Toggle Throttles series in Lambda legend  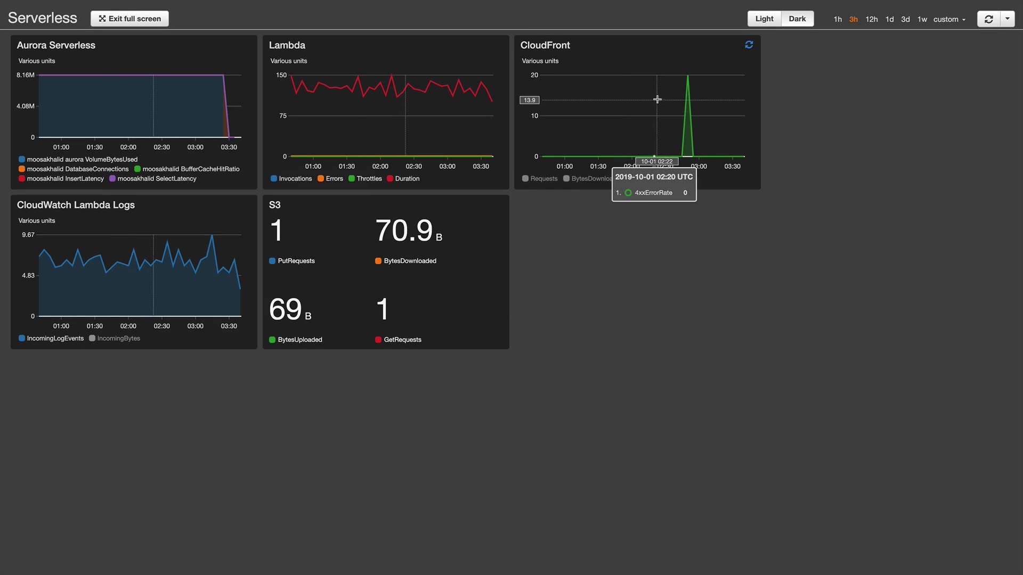(369, 178)
